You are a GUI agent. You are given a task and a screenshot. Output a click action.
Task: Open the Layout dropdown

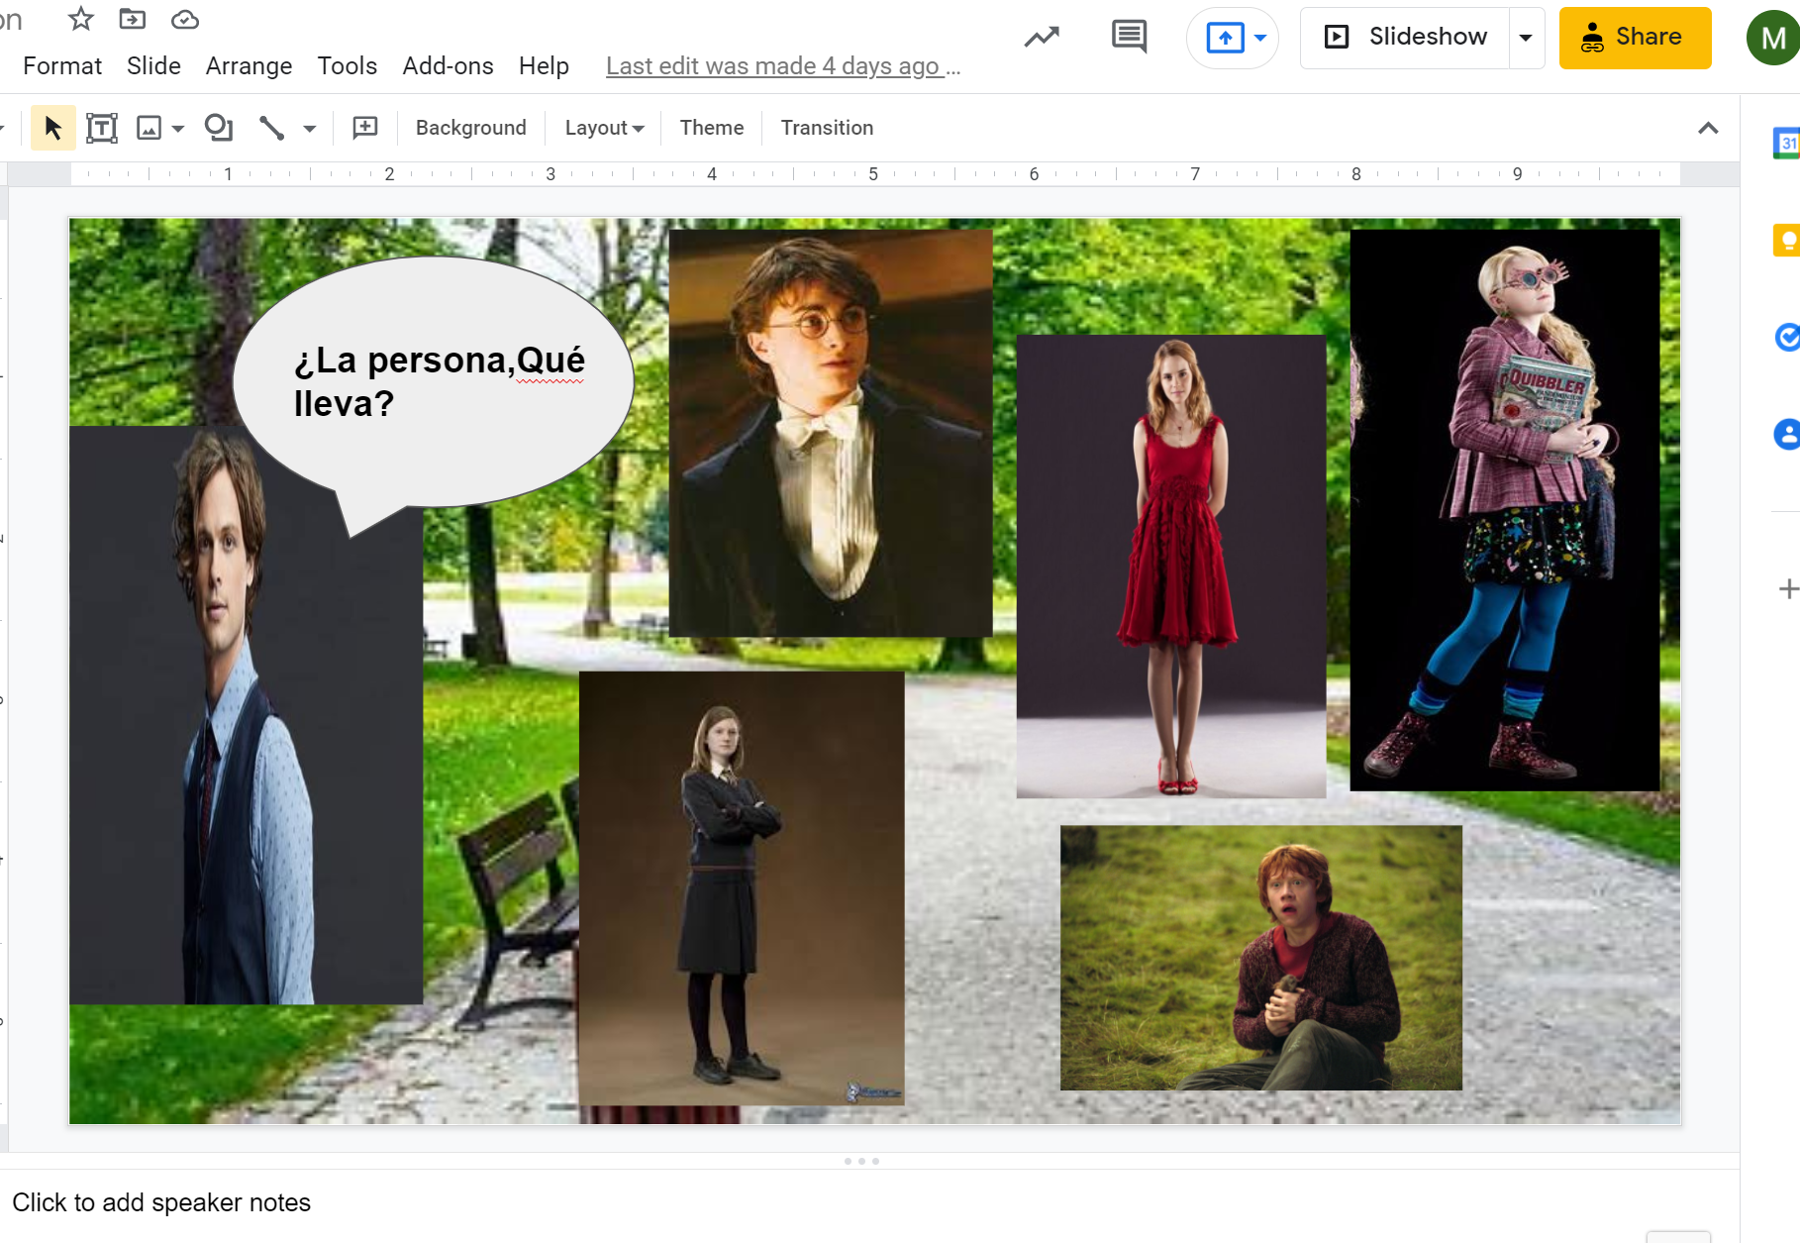[x=604, y=128]
